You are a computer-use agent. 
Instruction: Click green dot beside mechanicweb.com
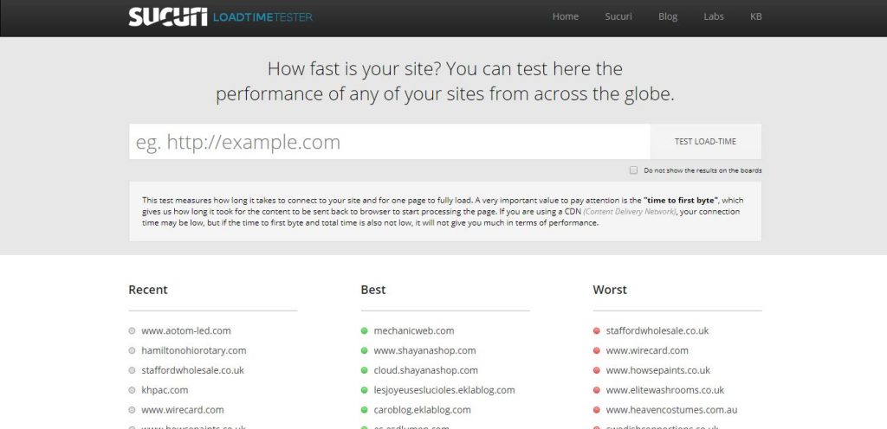[365, 330]
